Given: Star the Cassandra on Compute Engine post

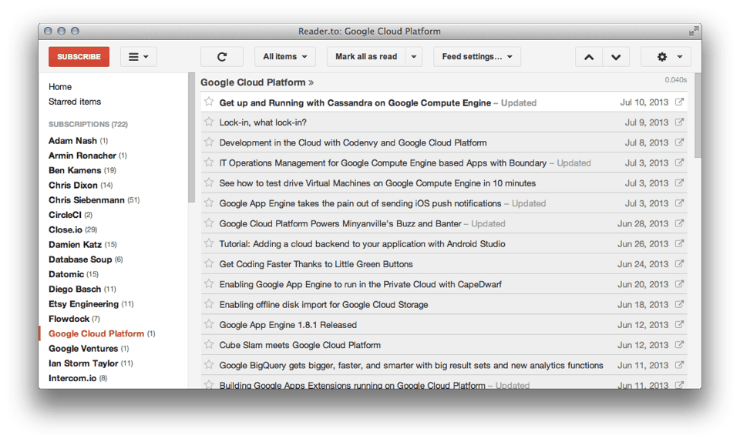Looking at the screenshot, I should pos(209,102).
